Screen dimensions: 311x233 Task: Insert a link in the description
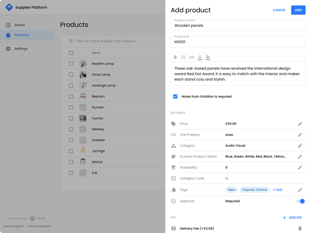(192, 58)
